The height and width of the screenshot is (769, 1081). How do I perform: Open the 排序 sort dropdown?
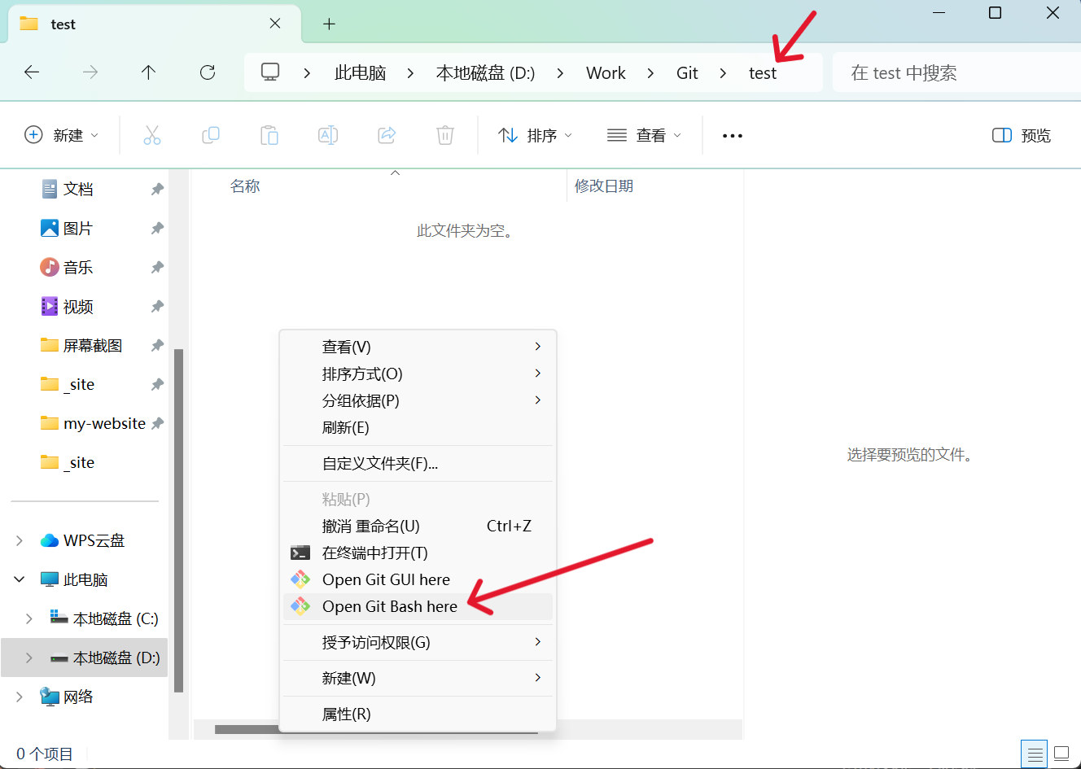536,135
